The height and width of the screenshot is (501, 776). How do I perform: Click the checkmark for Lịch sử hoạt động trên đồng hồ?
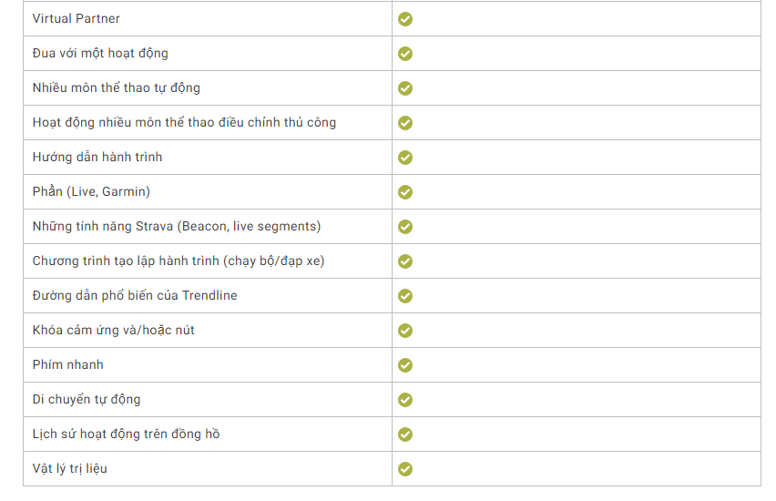[x=404, y=435]
